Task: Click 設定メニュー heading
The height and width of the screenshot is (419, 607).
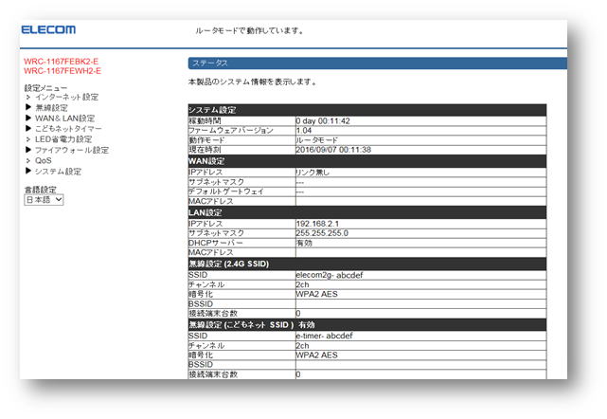Action: [45, 88]
